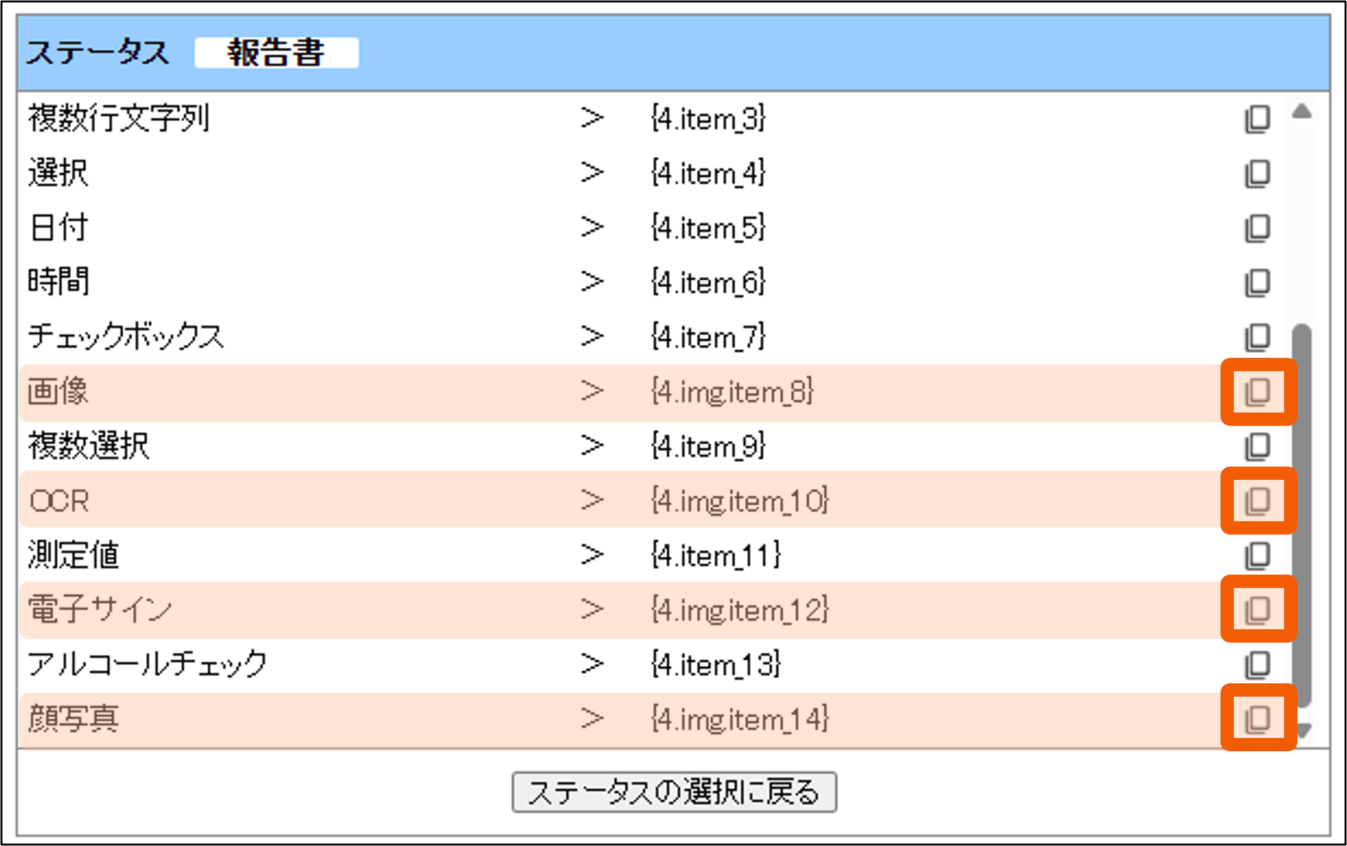Select the 報告書 status label
Screen dimensions: 1347x846
pos(277,52)
